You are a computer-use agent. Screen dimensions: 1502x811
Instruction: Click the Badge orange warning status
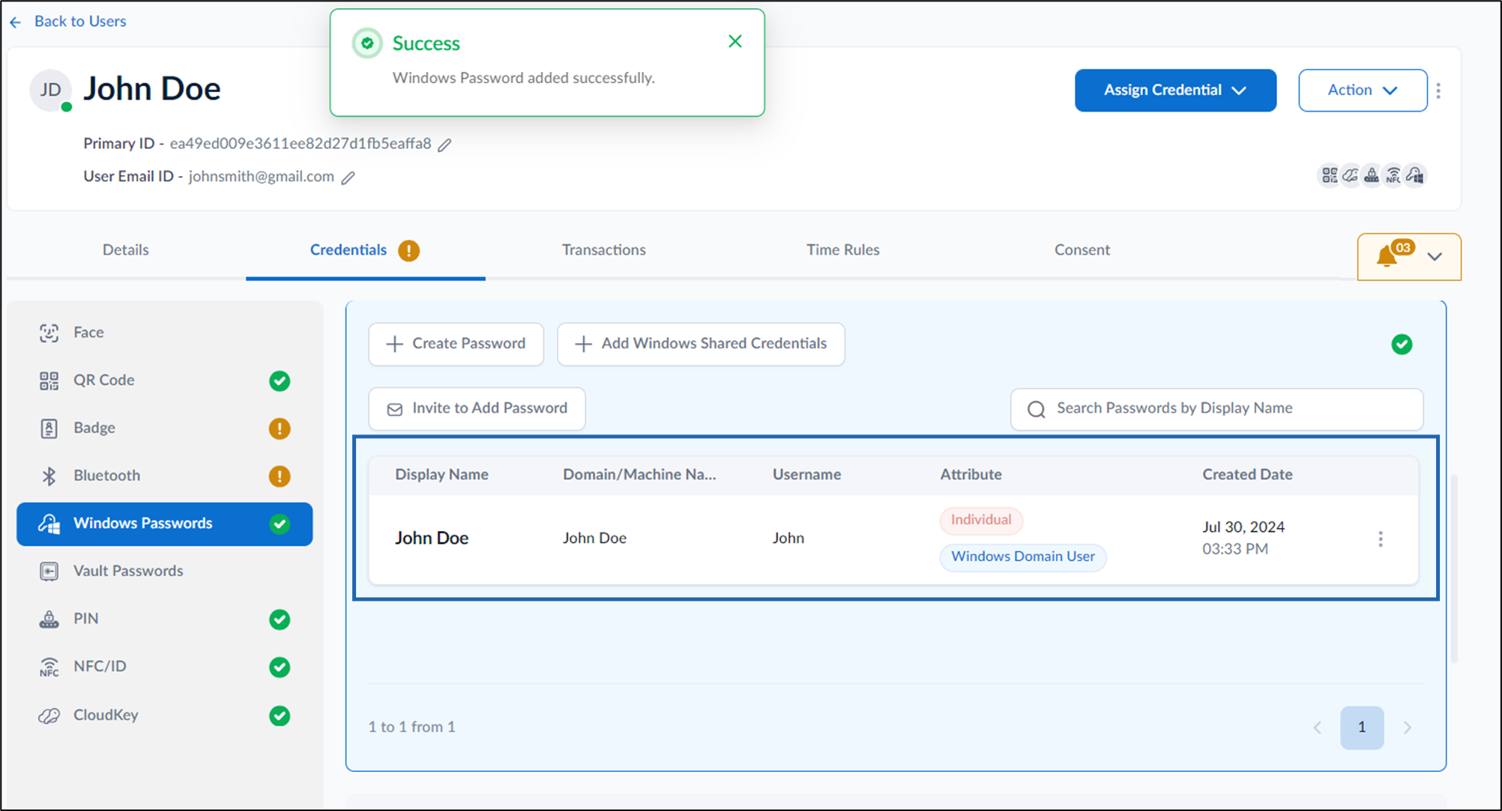(x=280, y=428)
